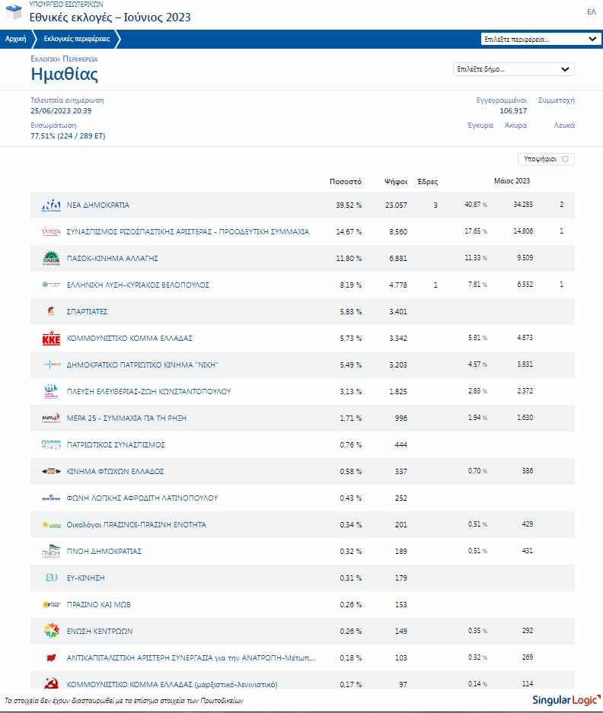The width and height of the screenshot is (603, 713).
Task: Click the Ψήφοι column header
Action: click(395, 181)
